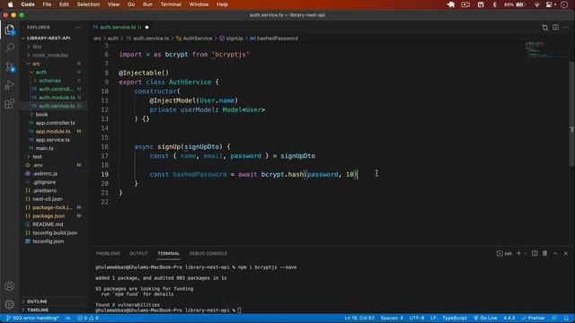Expand the TIMELINE section
This screenshot has width=575, height=323.
38,310
